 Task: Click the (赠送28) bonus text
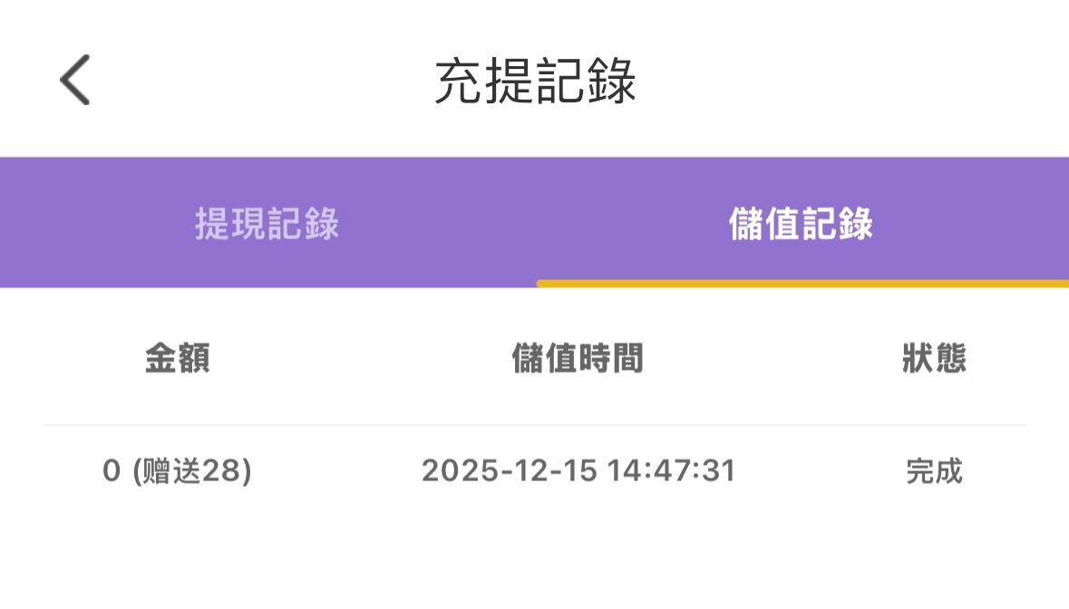click(x=191, y=471)
